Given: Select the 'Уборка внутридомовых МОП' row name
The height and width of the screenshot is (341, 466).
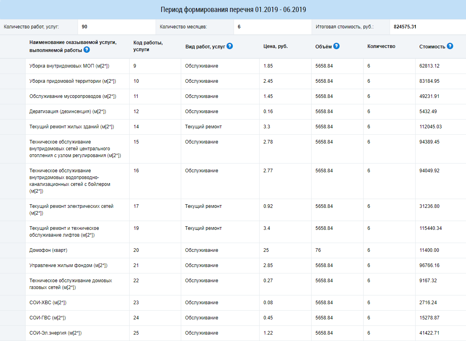Looking at the screenshot, I should pos(69,66).
